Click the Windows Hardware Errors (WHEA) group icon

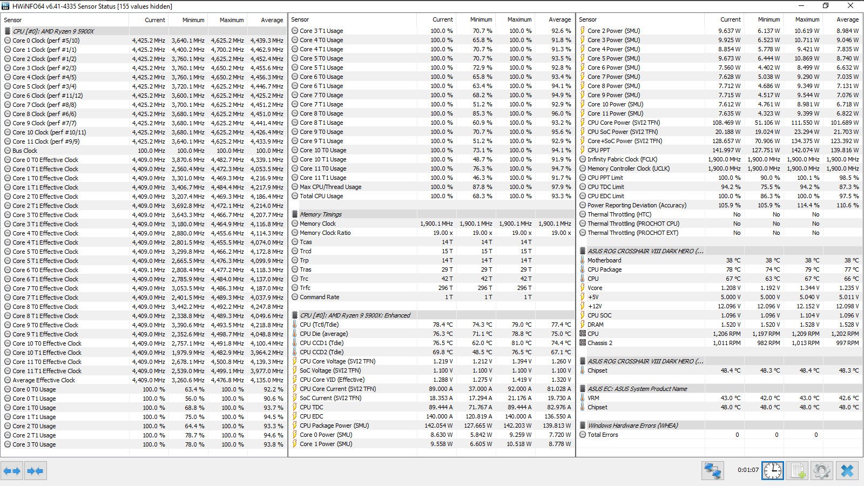[x=583, y=426]
